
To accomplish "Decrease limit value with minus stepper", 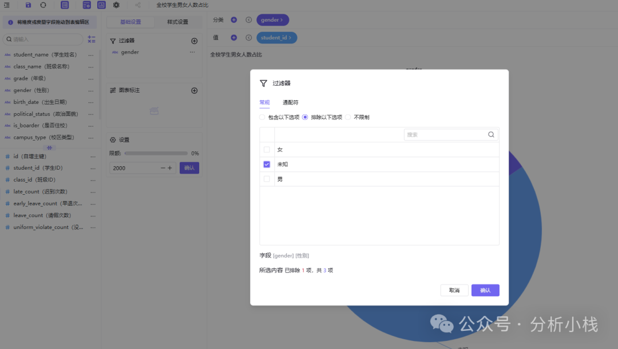I will (x=163, y=168).
